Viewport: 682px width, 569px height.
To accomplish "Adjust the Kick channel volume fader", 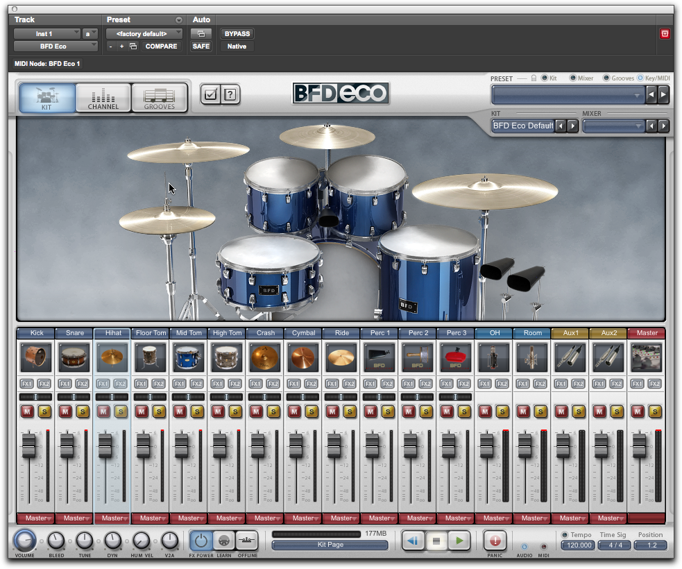I will click(28, 445).
